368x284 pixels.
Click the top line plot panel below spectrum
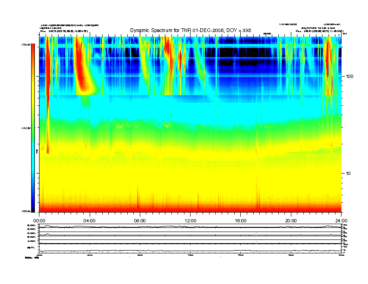click(x=191, y=226)
